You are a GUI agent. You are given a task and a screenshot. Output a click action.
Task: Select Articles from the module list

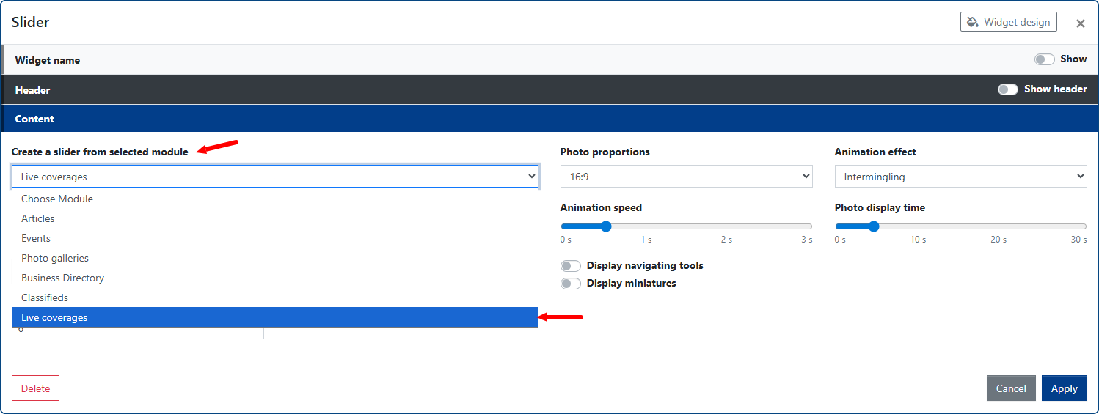[x=38, y=218]
